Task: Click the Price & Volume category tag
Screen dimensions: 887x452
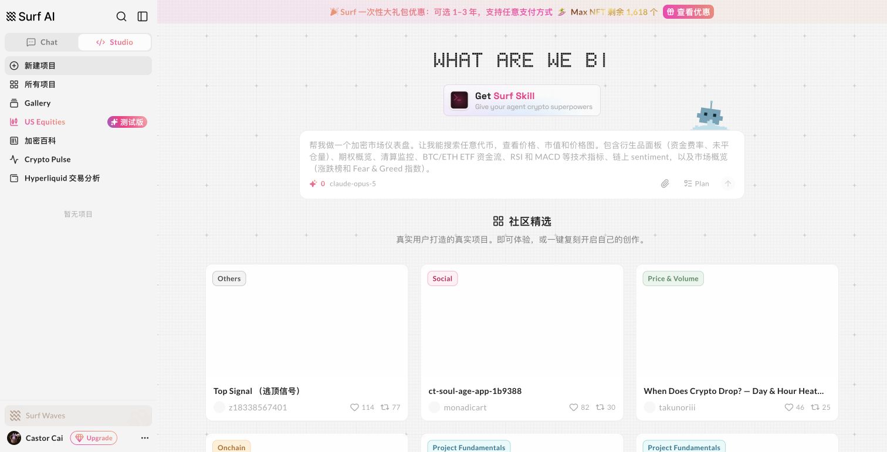Action: [x=673, y=278]
